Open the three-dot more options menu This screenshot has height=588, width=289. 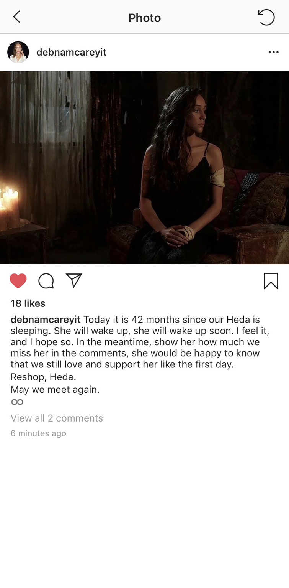(x=273, y=52)
